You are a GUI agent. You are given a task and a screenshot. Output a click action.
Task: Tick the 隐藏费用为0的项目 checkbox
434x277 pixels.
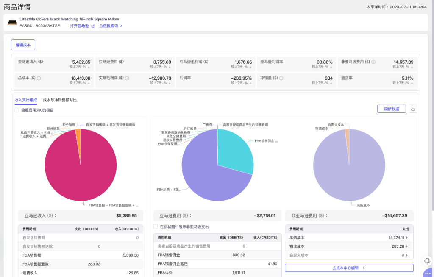17,110
